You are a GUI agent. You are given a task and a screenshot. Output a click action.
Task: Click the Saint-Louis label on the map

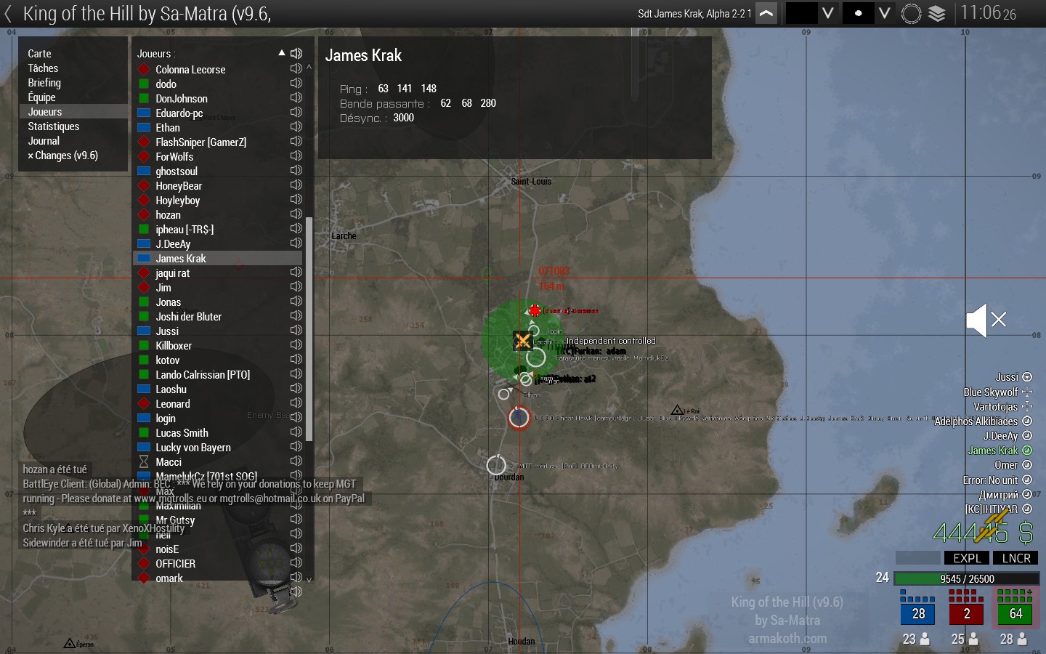pos(531,182)
